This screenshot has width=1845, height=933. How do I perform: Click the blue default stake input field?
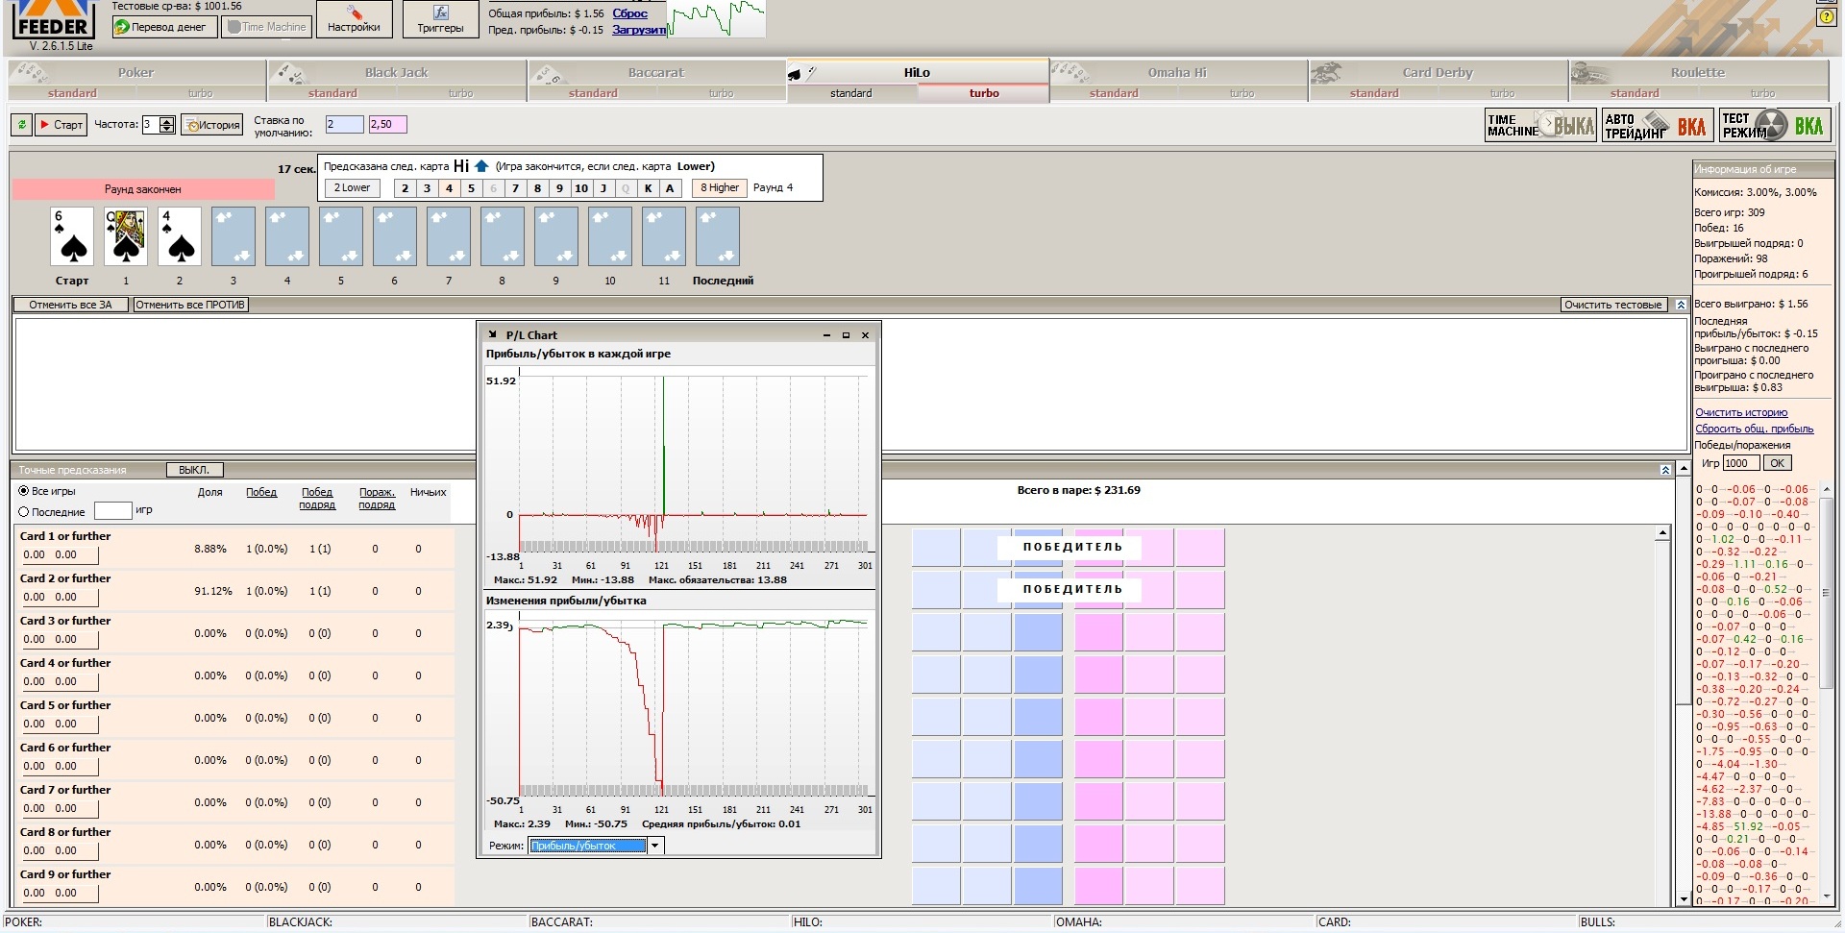(x=344, y=124)
